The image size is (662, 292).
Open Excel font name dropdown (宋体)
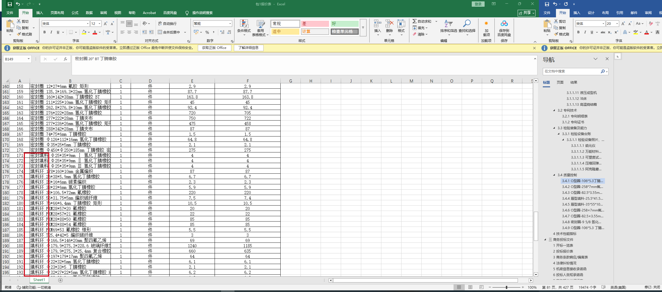coord(88,24)
